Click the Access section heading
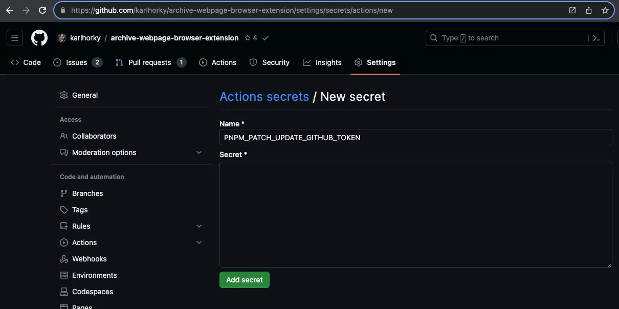 pos(71,120)
